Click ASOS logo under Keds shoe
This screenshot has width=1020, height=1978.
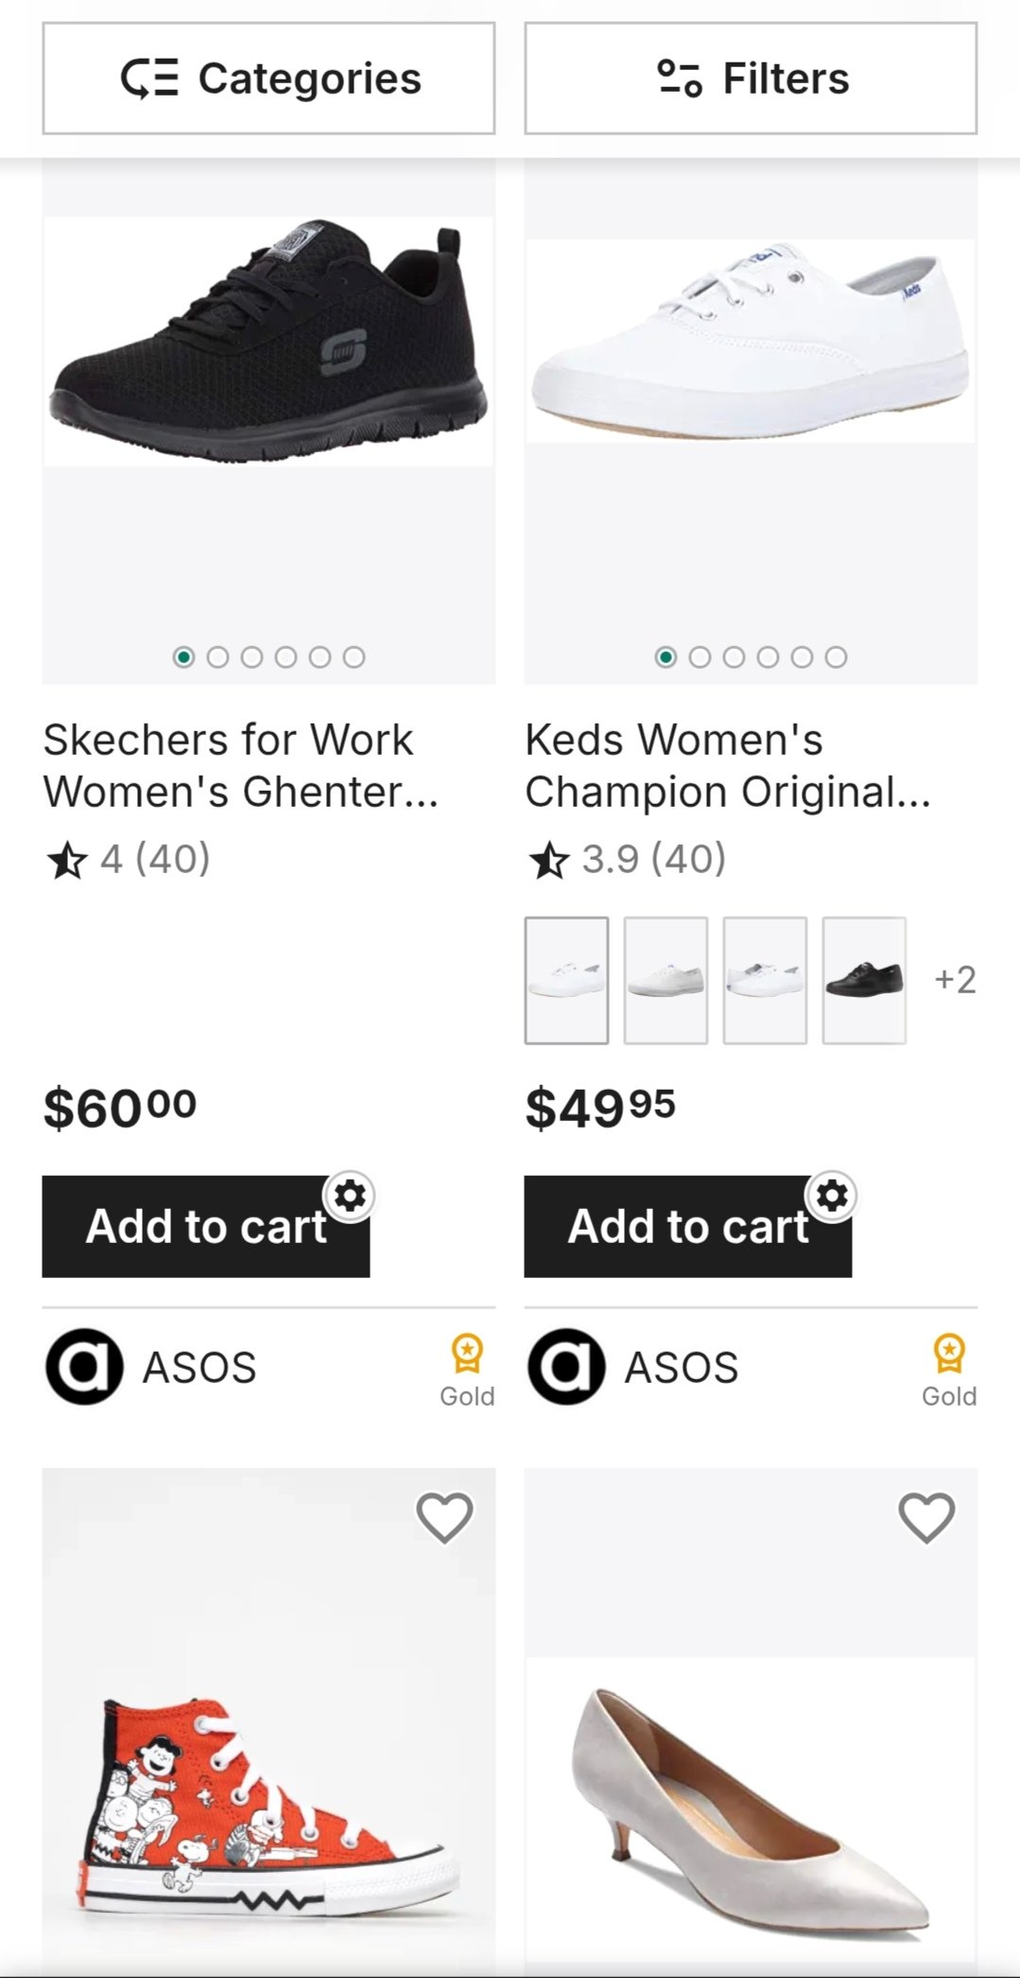click(x=566, y=1367)
